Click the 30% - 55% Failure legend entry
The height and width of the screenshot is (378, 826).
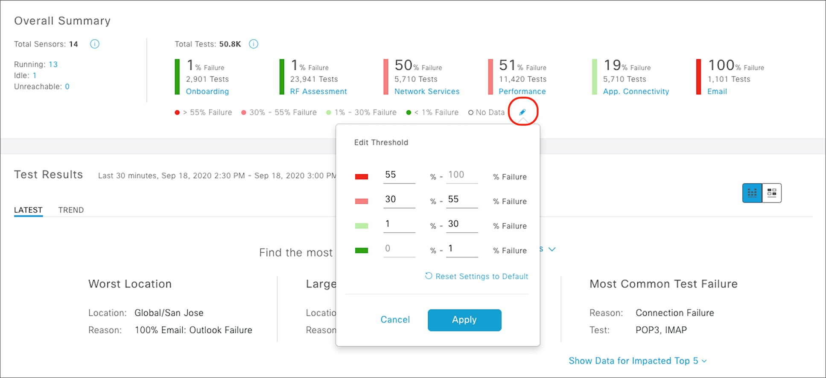[279, 113]
